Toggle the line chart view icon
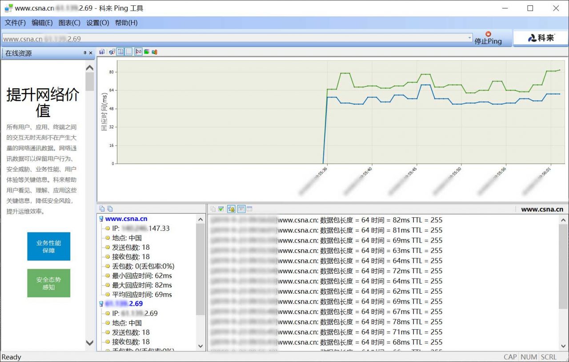The width and height of the screenshot is (569, 362). coord(138,52)
